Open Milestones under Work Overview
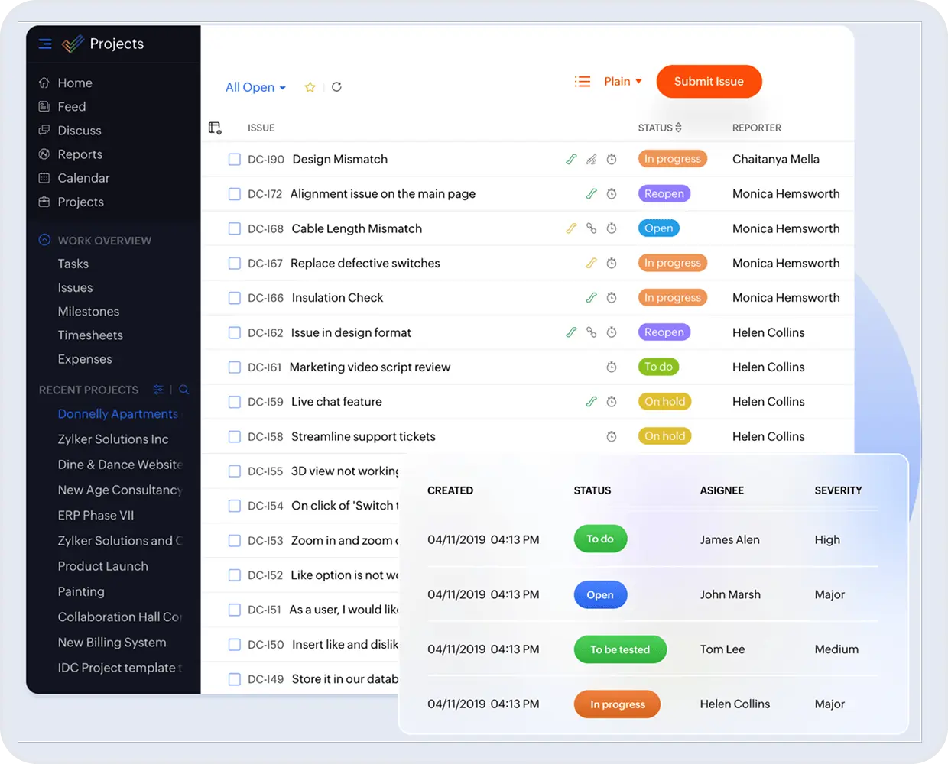Viewport: 948px width, 764px height. tap(89, 311)
